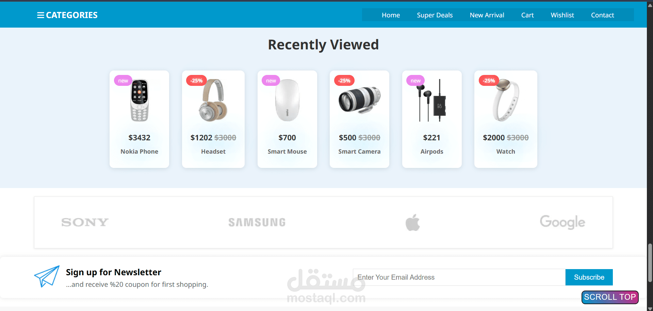Click the Google brand logo
Viewport: 653px width, 311px height.
pyautogui.click(x=562, y=222)
